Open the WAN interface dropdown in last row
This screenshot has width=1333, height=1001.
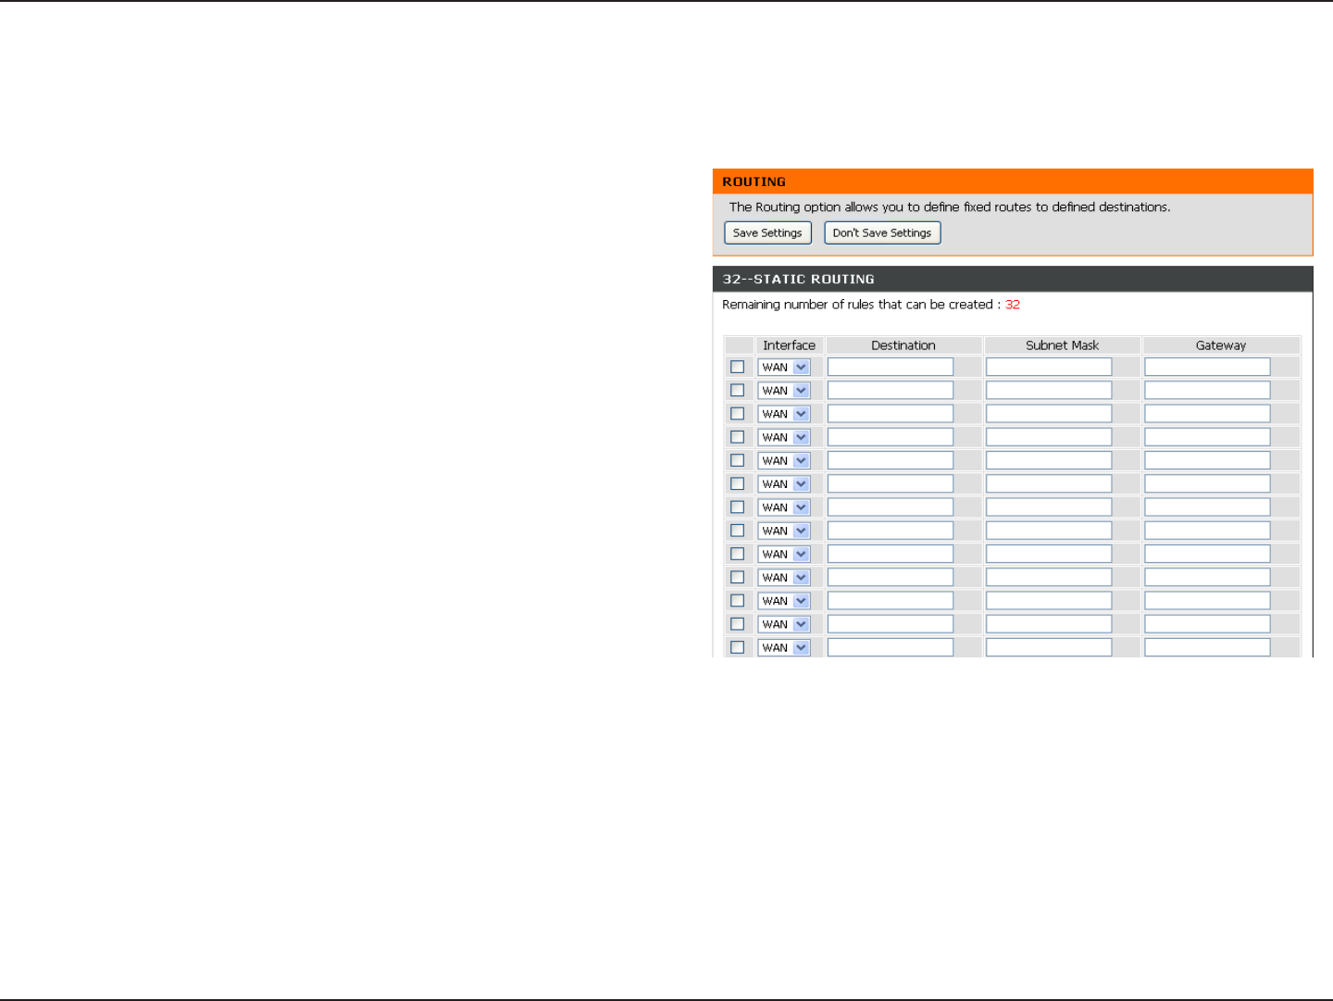coord(784,647)
